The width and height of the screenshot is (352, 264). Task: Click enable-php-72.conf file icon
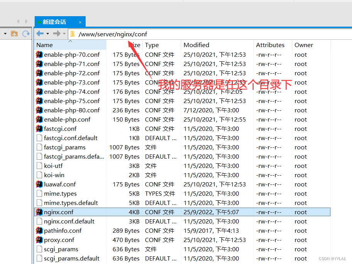[x=39, y=73]
